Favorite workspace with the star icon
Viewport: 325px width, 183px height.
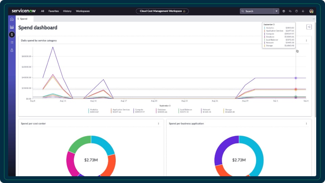tap(184, 11)
